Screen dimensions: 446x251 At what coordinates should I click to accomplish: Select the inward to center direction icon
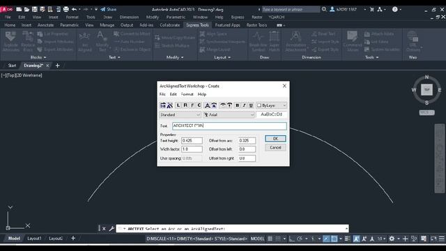(229, 105)
